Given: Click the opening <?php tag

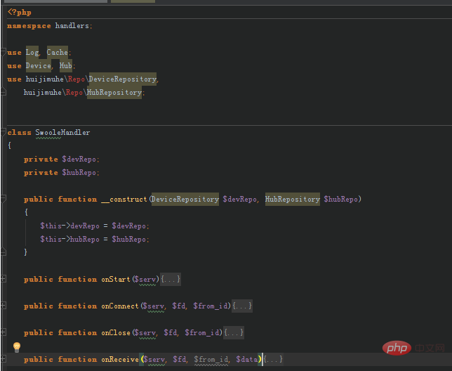Looking at the screenshot, I should click(x=20, y=13).
